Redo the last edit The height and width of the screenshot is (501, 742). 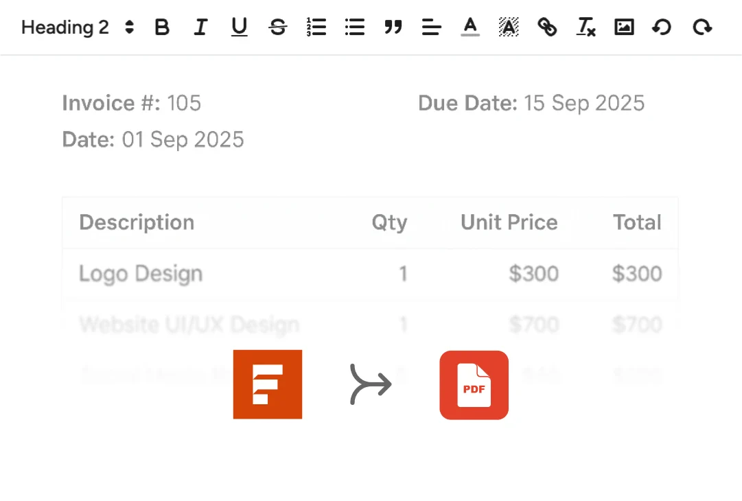click(702, 27)
